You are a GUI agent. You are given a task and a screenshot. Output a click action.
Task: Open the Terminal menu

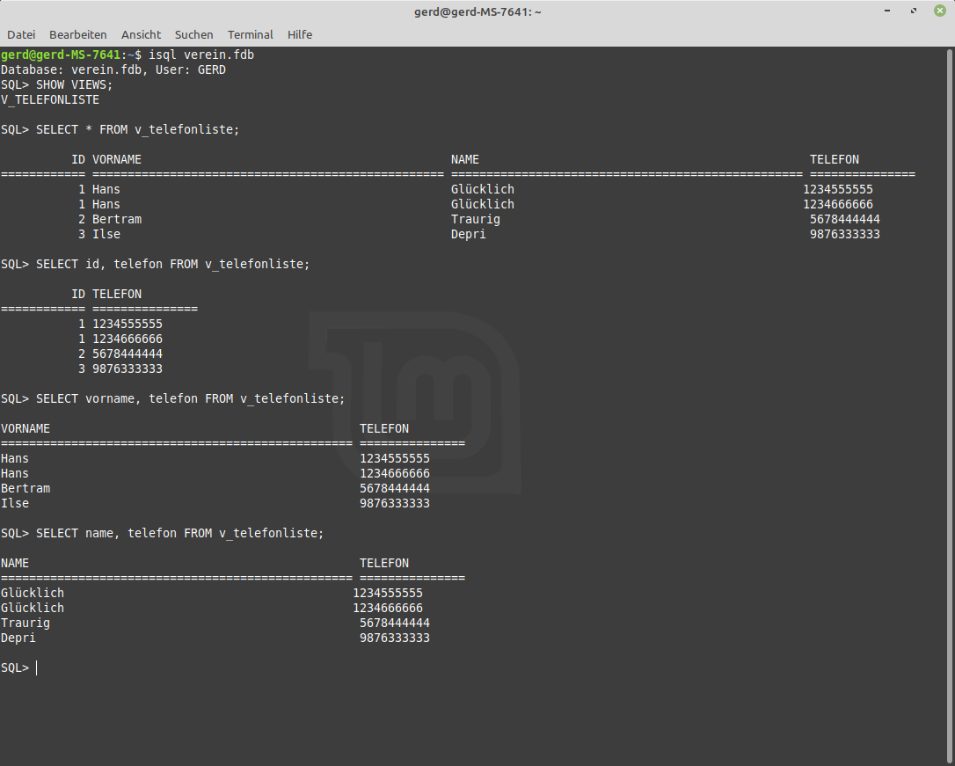(251, 34)
